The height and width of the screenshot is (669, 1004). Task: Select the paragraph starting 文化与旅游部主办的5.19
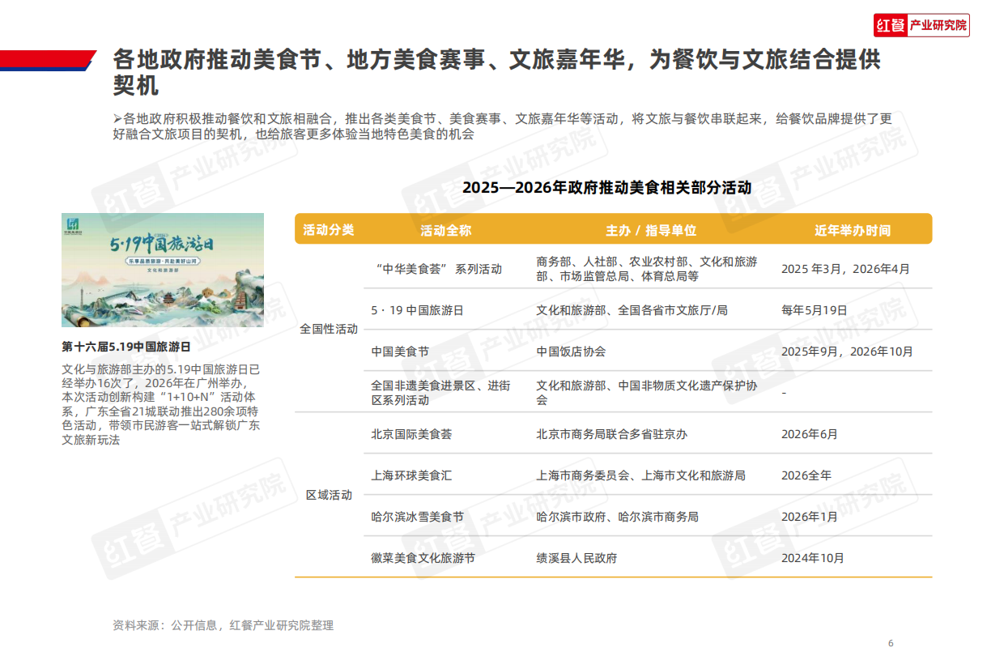pos(161,404)
